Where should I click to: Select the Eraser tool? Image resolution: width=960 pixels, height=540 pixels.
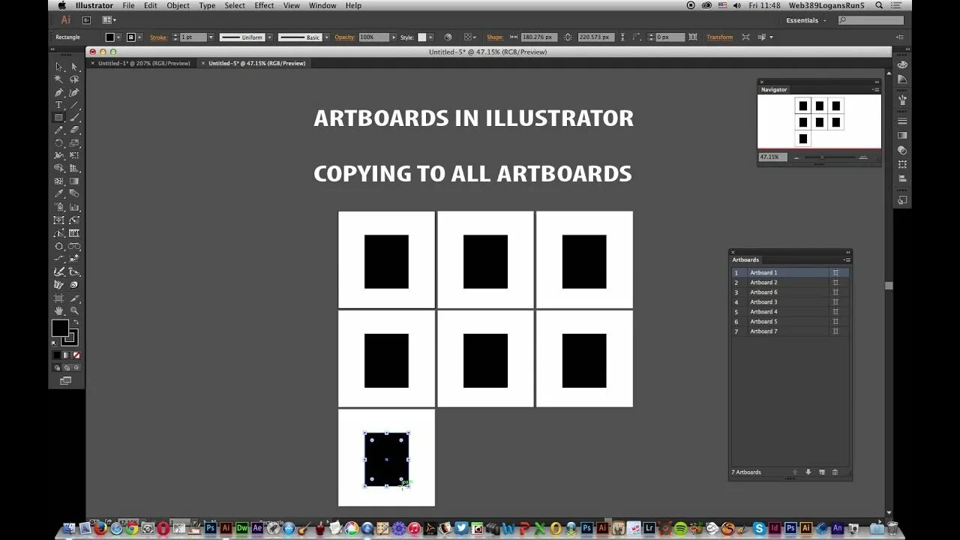(74, 130)
